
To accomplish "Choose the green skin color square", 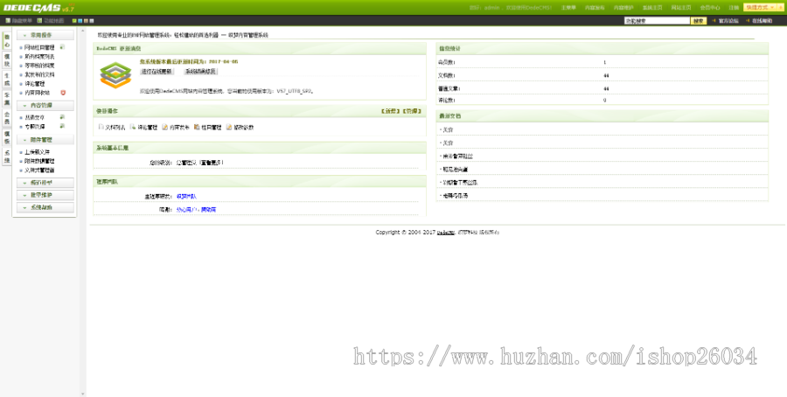I will 74,21.
